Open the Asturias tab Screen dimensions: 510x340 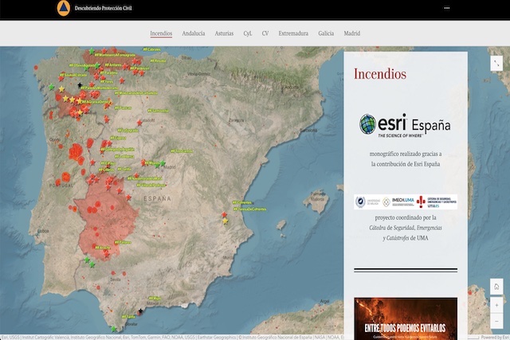[x=225, y=33]
